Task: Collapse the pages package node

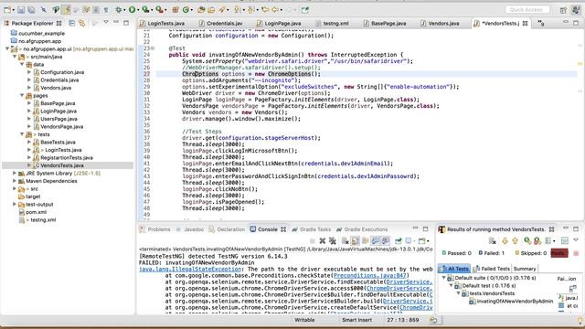Action: tap(22, 95)
